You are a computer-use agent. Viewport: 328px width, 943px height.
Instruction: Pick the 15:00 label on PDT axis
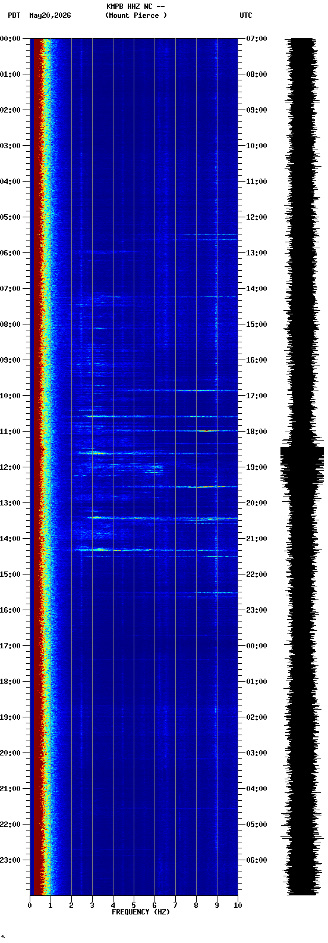(x=10, y=574)
